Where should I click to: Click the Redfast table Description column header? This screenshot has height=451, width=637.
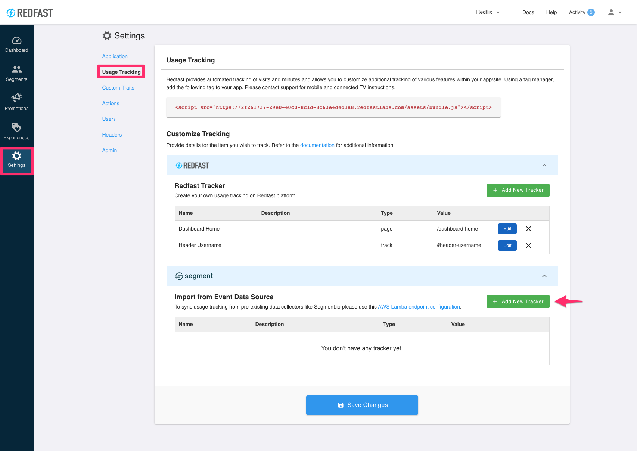(x=275, y=213)
